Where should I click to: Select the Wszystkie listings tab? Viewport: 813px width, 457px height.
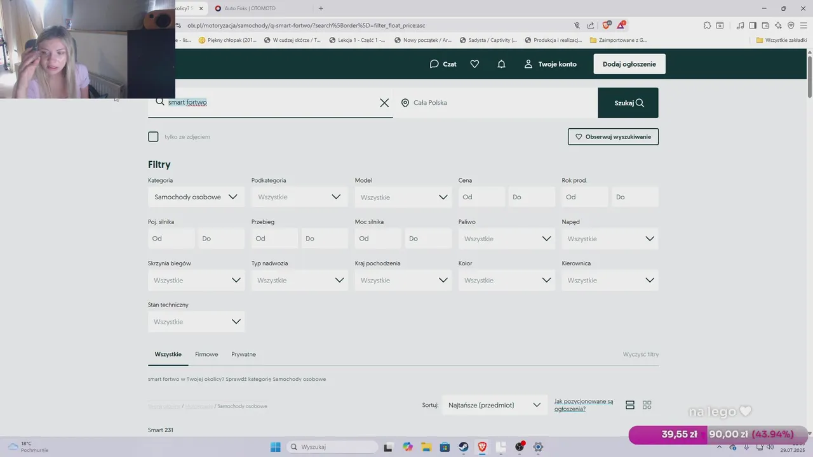point(168,354)
